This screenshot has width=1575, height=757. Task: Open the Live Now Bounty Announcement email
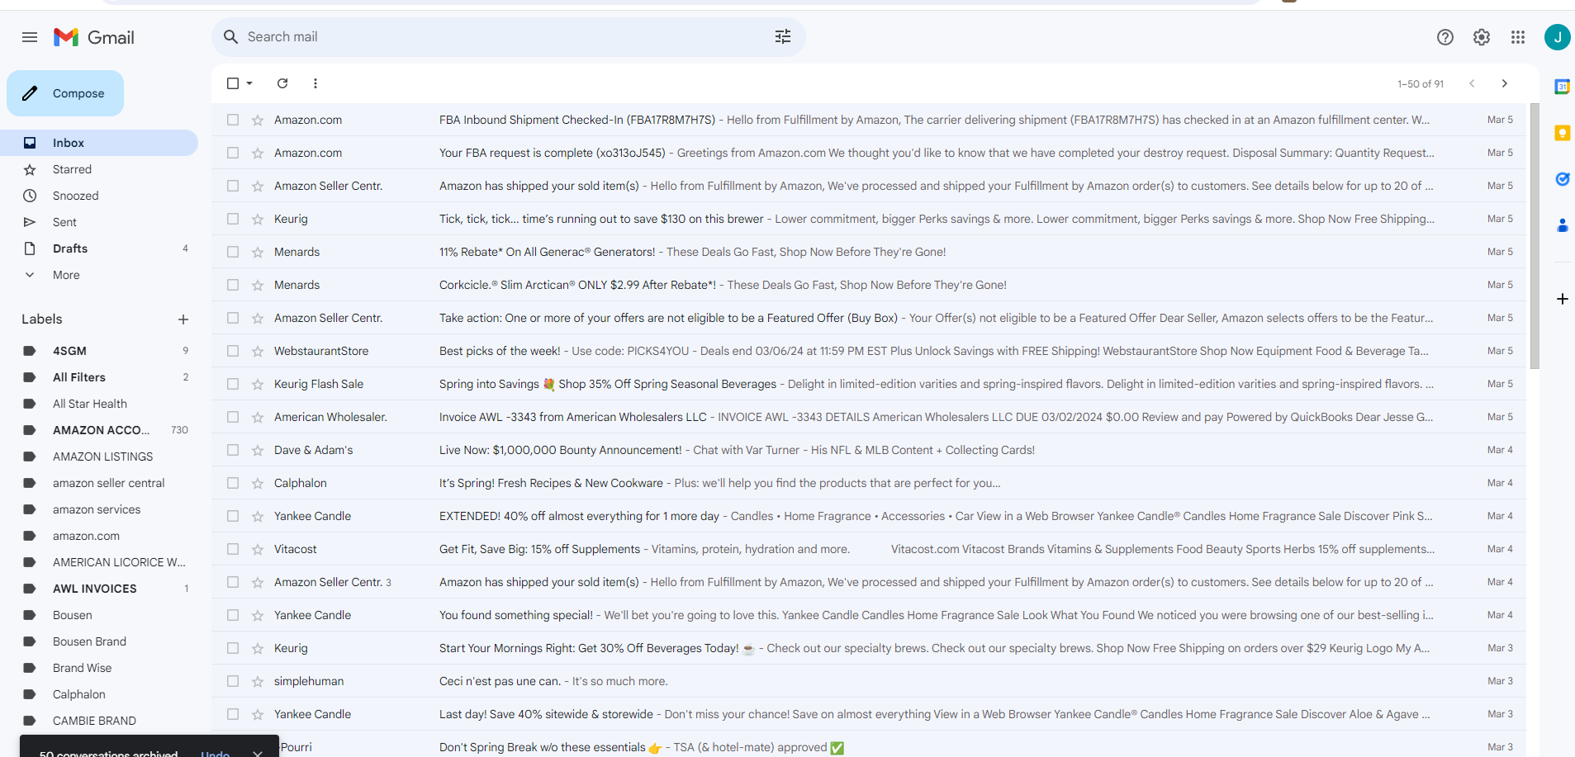[869, 450]
